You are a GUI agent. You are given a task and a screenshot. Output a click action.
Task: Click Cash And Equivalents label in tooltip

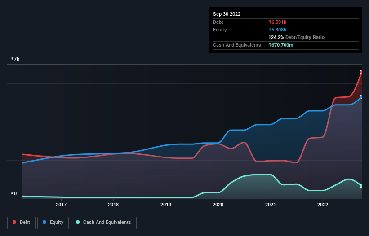pos(237,45)
